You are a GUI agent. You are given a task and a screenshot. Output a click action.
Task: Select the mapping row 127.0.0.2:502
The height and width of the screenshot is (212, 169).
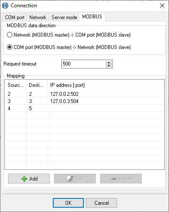[84, 94]
